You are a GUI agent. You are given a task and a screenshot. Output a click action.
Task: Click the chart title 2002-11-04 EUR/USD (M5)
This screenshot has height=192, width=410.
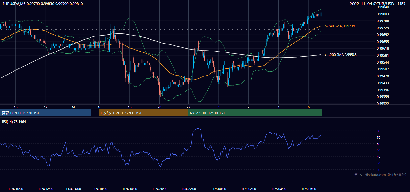tap(378, 4)
